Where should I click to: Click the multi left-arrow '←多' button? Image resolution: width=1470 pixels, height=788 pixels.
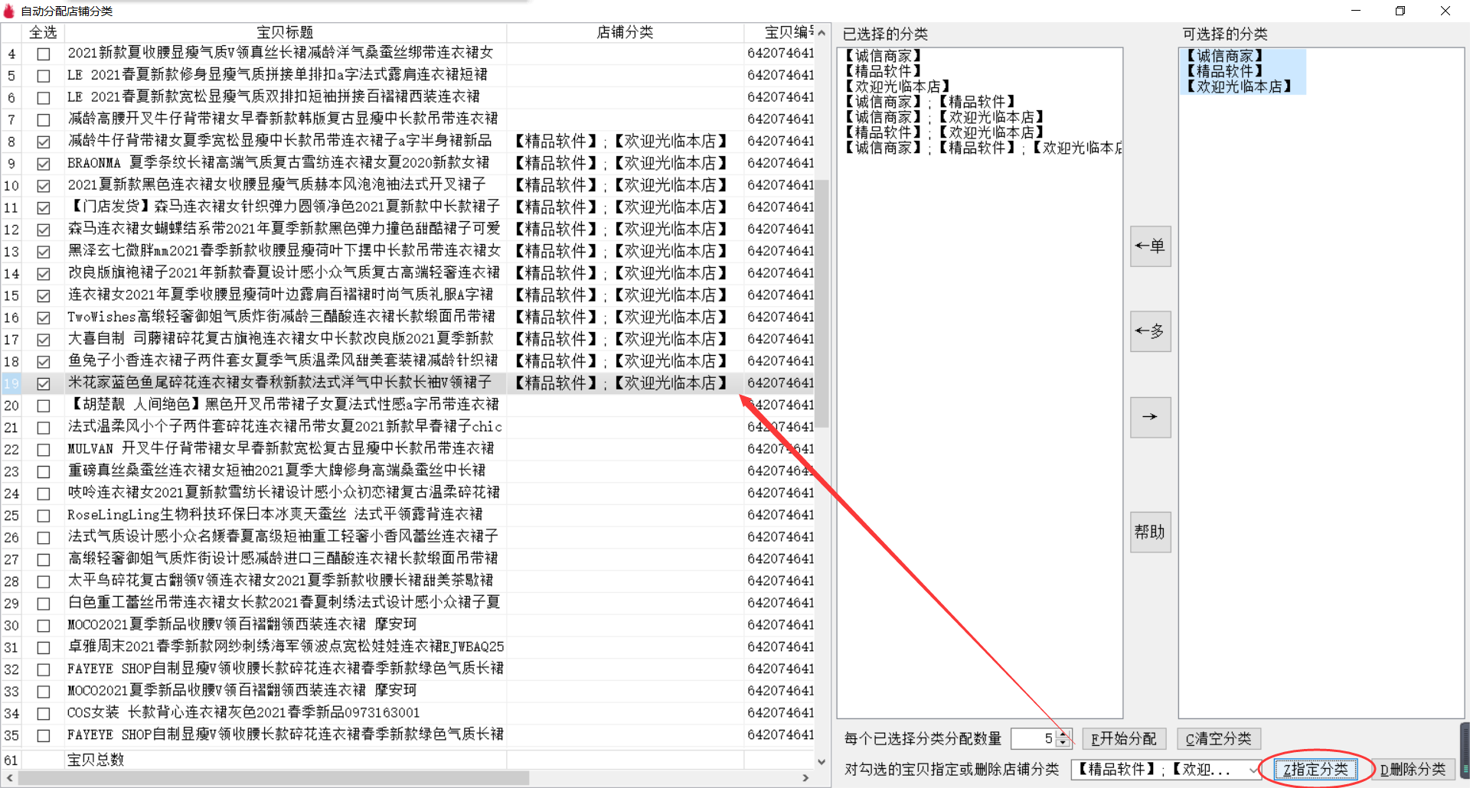click(1150, 331)
